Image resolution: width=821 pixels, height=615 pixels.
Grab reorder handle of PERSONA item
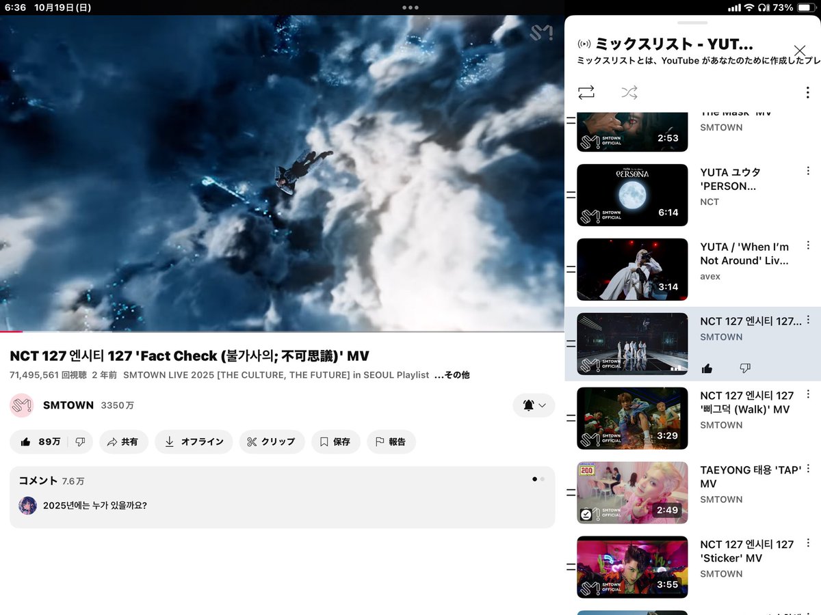[571, 195]
